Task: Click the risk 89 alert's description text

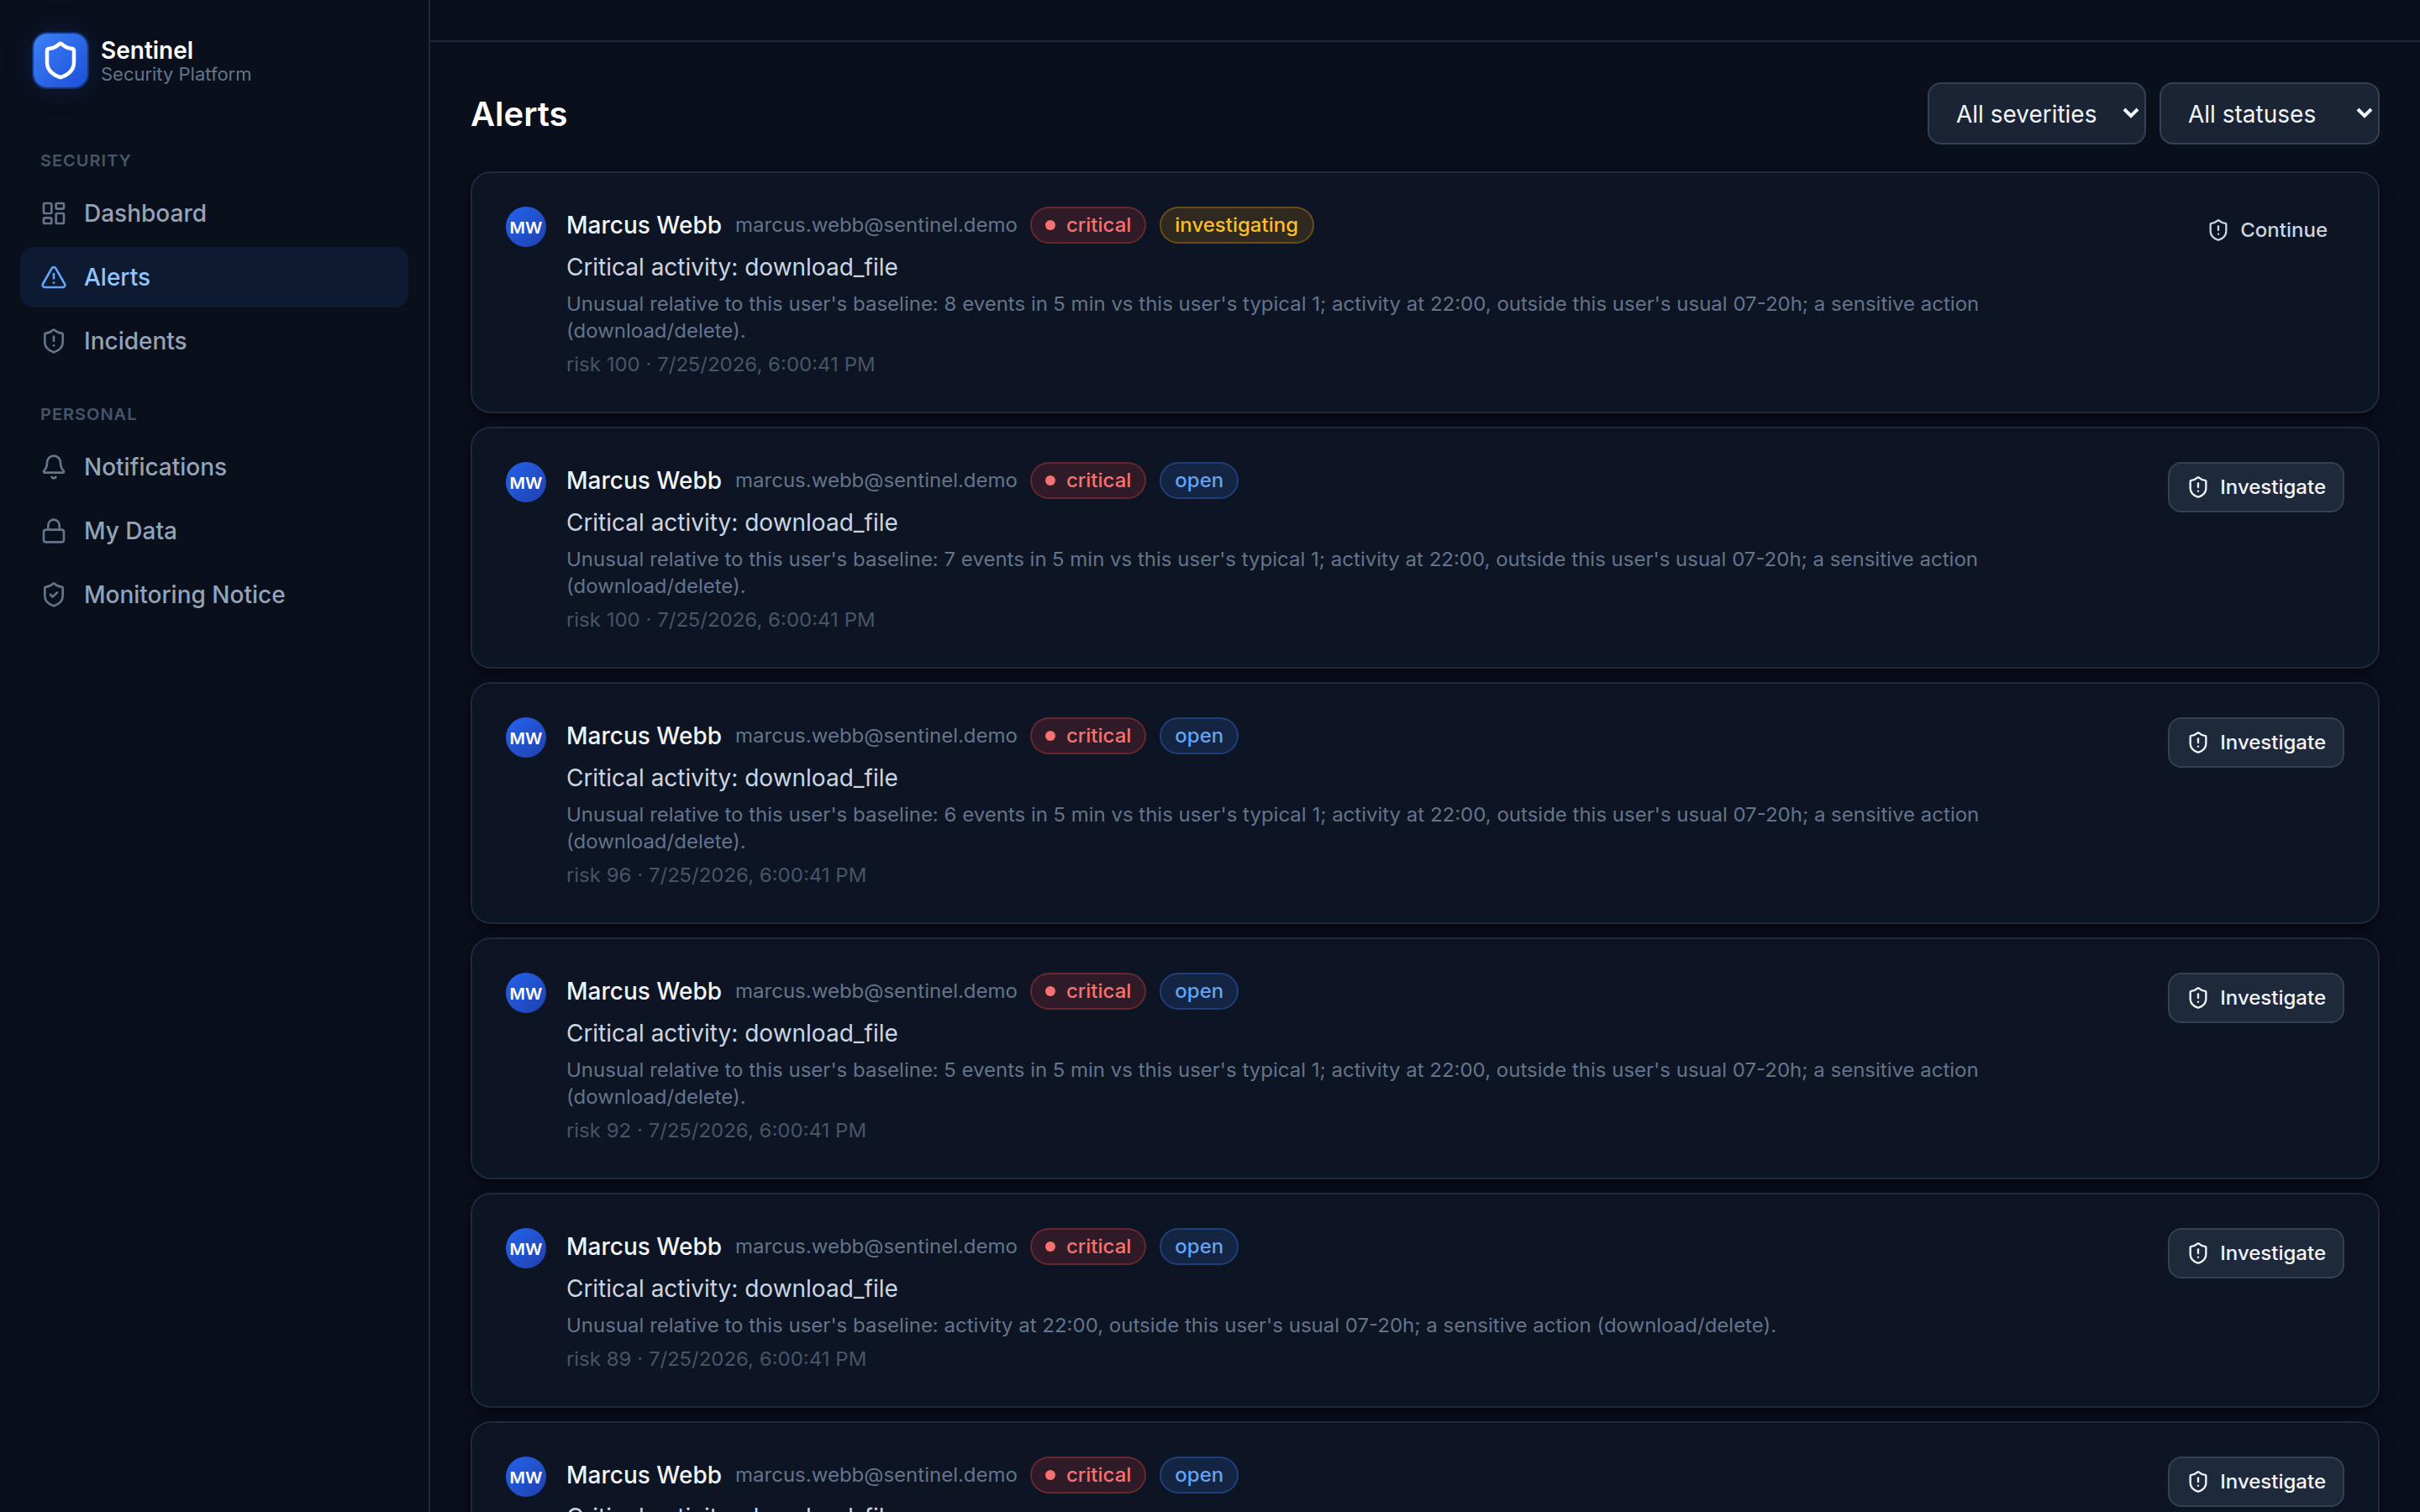Action: pos(1171,1325)
